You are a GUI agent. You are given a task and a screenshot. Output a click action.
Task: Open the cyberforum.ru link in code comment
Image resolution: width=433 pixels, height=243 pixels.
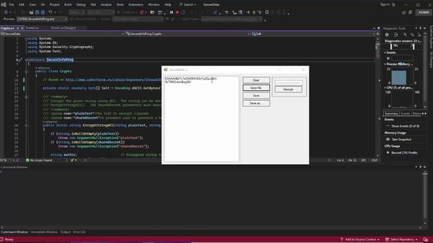pyautogui.click(x=113, y=80)
